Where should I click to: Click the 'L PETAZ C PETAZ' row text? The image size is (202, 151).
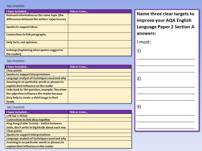(x=17, y=116)
